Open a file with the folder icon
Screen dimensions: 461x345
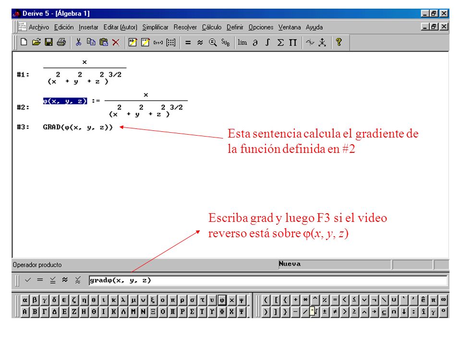tap(36, 42)
